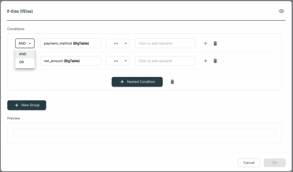The width and height of the screenshot is (293, 172).
Task: Open comparison operator dropdown for net_amount
Action: [118, 61]
